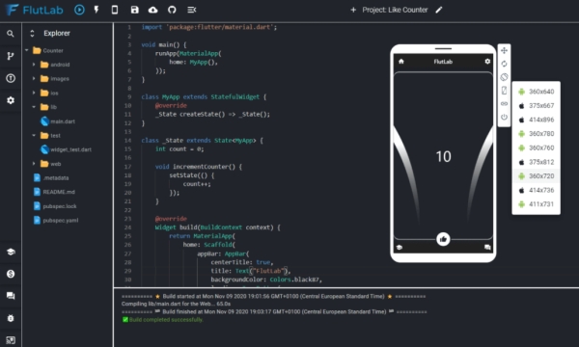Click the device size icon beside emulator
579x347 pixels.
(x=504, y=91)
